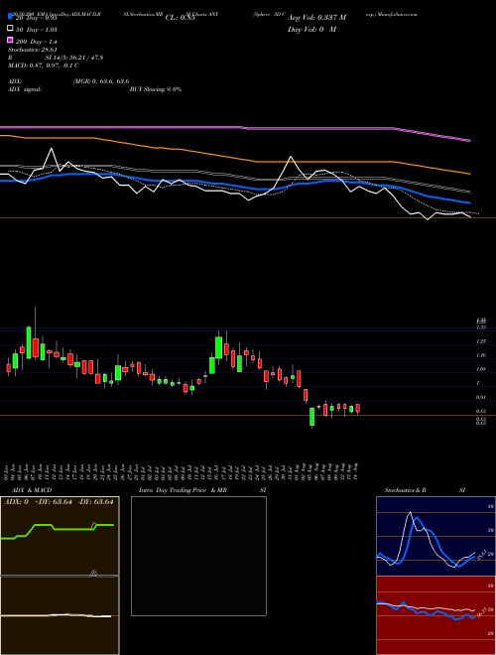The image size is (496, 655).
Task: Click the ADX '(MGR) 0, 63.6, 63.6' values
Action: [101, 81]
